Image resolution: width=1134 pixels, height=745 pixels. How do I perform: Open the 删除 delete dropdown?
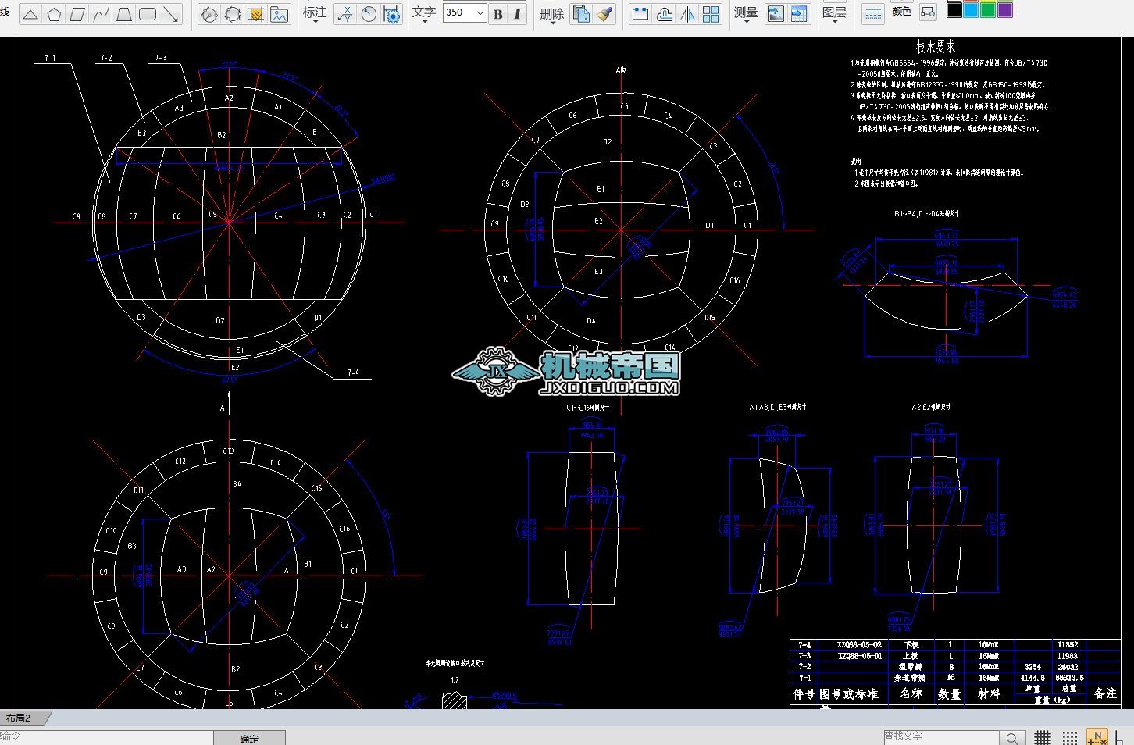(552, 15)
